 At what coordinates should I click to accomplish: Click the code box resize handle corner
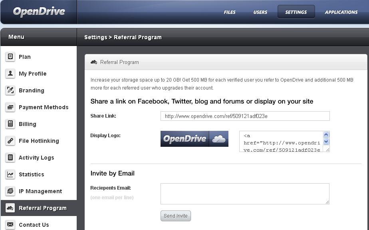pos(327,150)
